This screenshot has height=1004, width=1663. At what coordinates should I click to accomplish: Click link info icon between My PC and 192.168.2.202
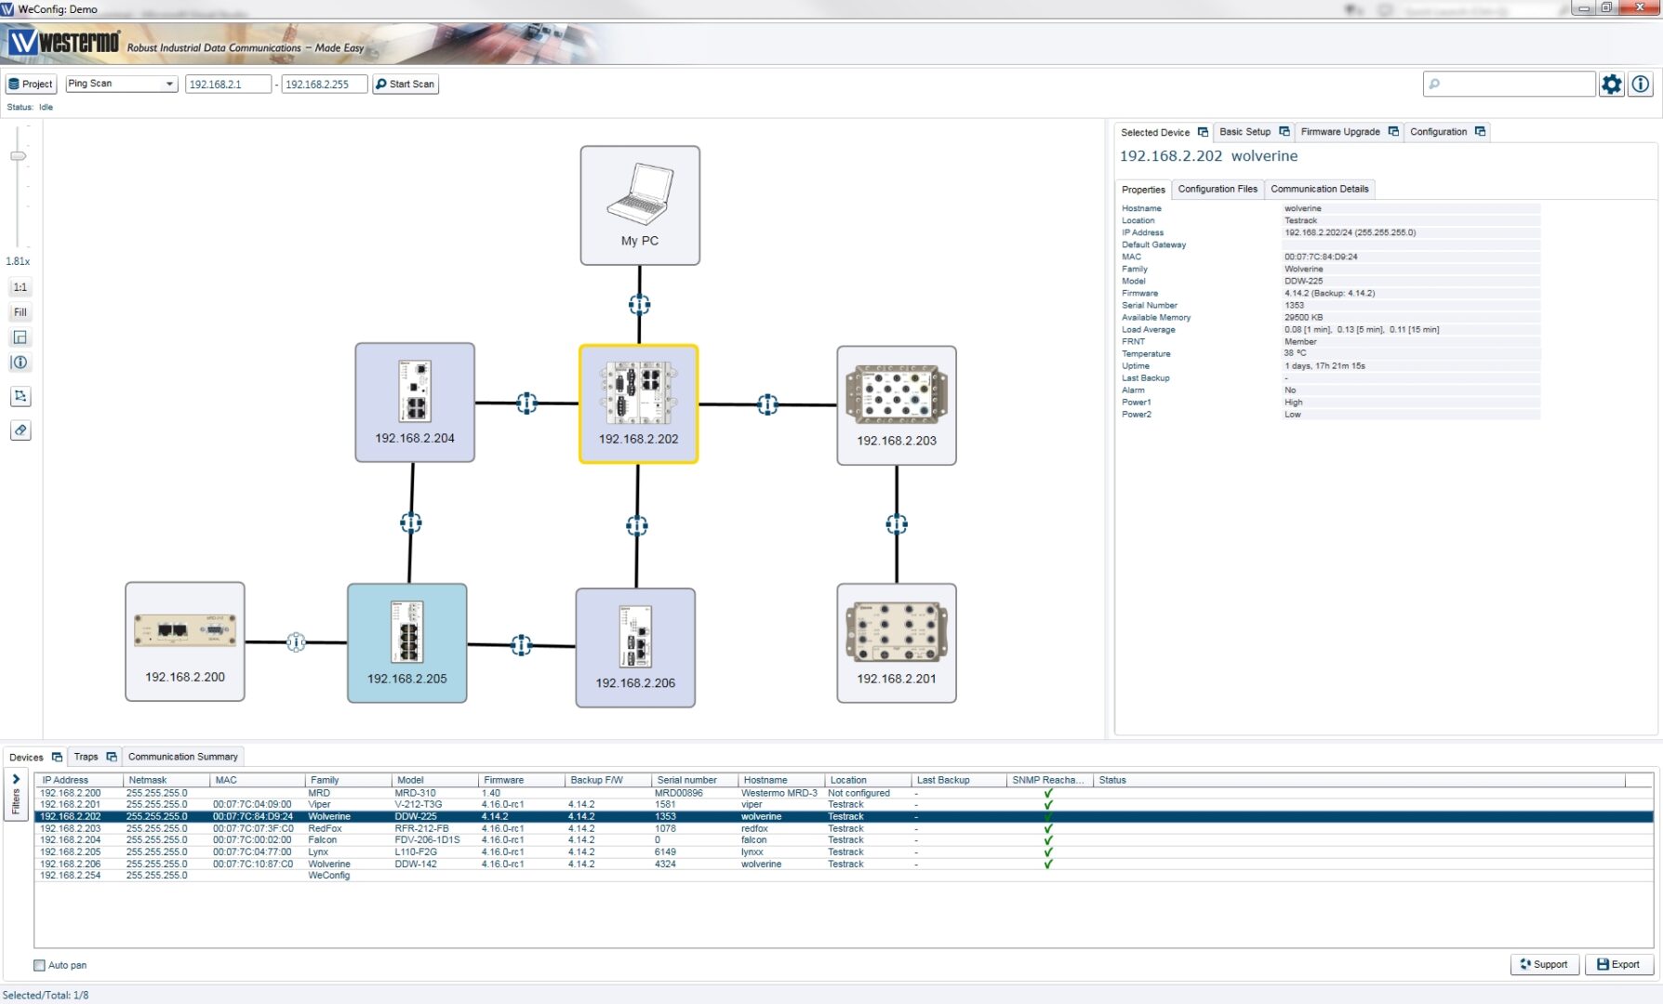pyautogui.click(x=639, y=304)
